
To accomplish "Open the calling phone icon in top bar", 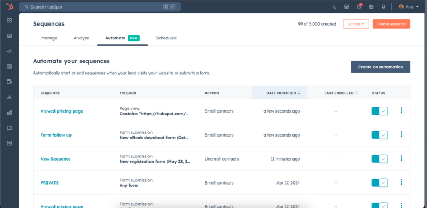I will coord(334,7).
